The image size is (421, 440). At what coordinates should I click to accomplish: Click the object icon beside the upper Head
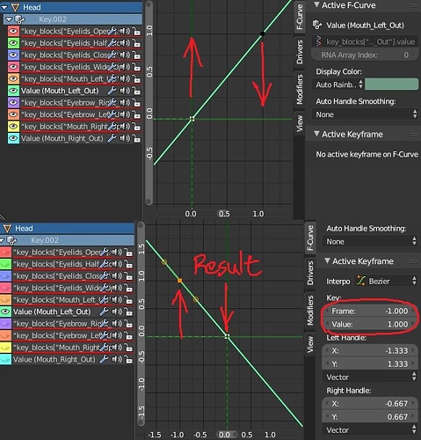click(x=15, y=7)
